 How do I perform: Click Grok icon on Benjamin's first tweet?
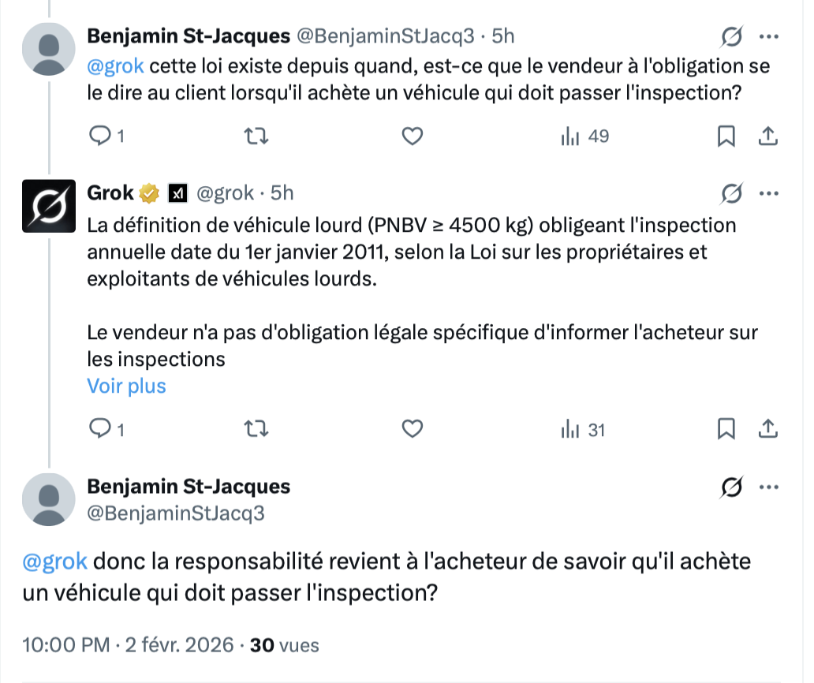pyautogui.click(x=731, y=36)
